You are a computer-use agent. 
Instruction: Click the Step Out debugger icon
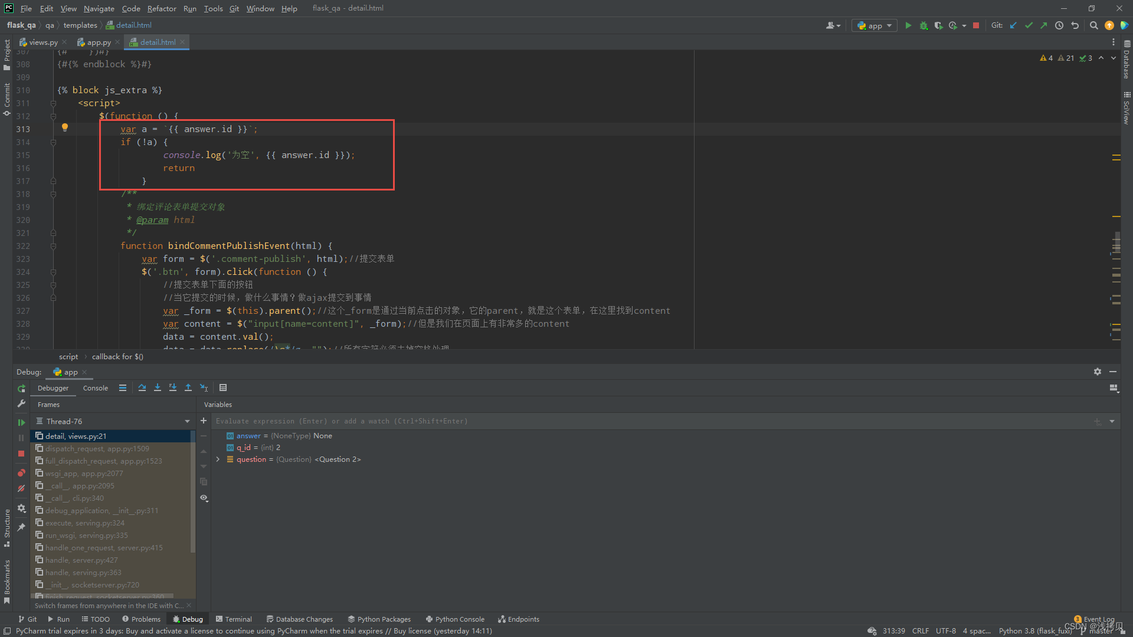click(x=188, y=388)
